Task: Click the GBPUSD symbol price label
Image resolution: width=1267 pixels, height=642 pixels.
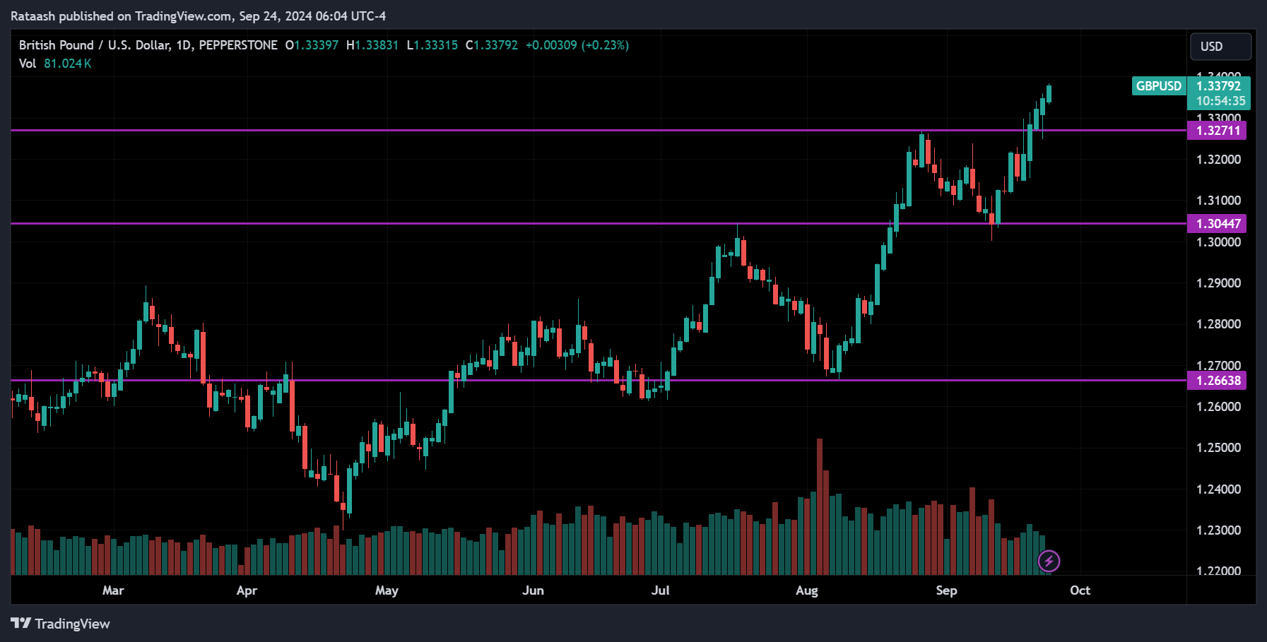Action: point(1158,86)
